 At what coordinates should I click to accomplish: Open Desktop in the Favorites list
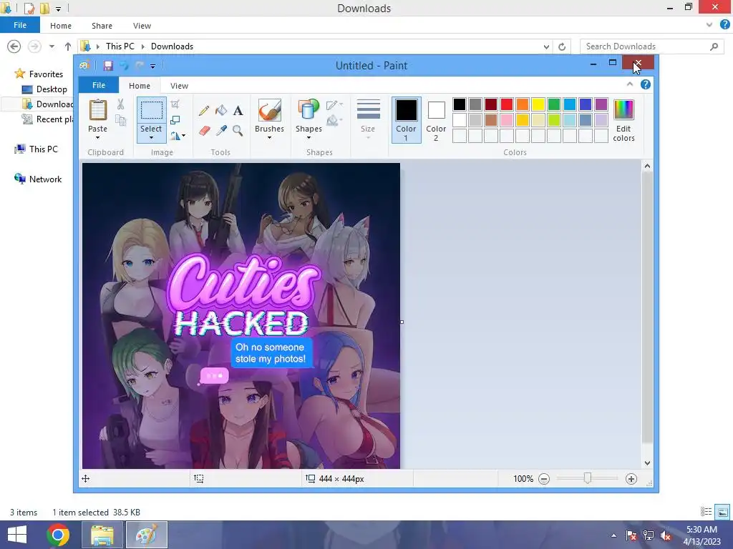(52, 89)
